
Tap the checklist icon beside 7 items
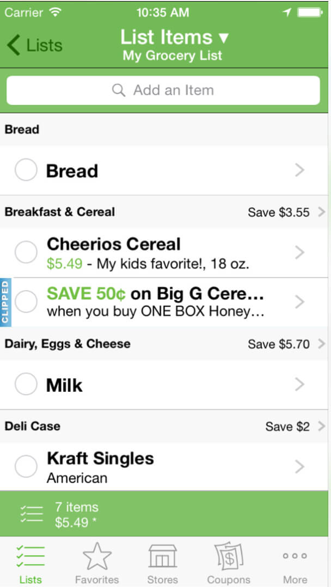pos(30,515)
